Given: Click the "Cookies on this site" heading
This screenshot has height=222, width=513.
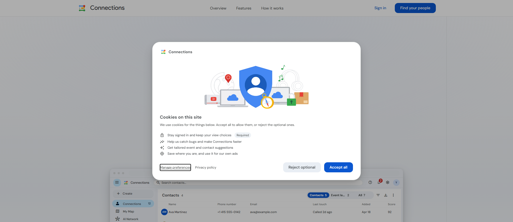Looking at the screenshot, I should pyautogui.click(x=181, y=117).
